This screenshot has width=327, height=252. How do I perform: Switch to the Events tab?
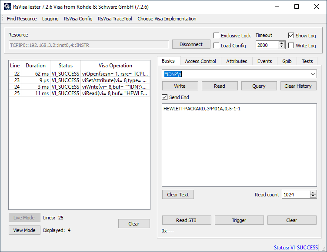(x=265, y=61)
